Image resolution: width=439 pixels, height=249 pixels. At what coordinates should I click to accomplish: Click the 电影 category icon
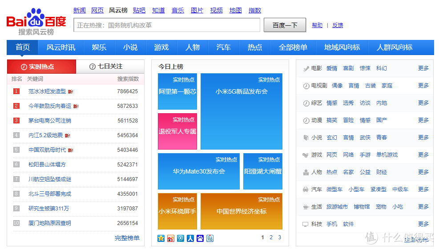click(306, 68)
